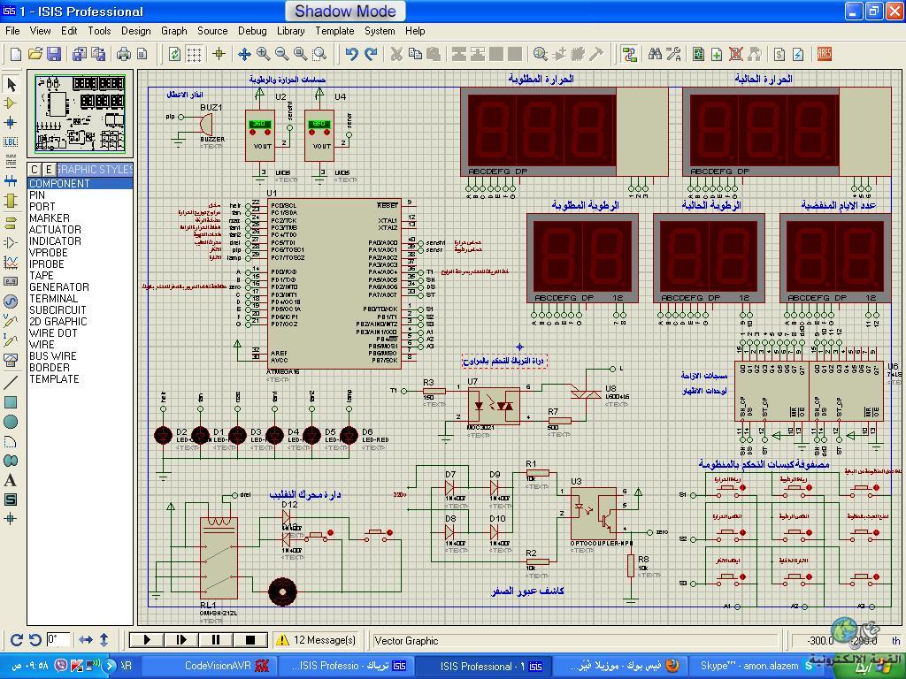
Task: Select the Wire Label (LBL) tool
Action: point(11,141)
